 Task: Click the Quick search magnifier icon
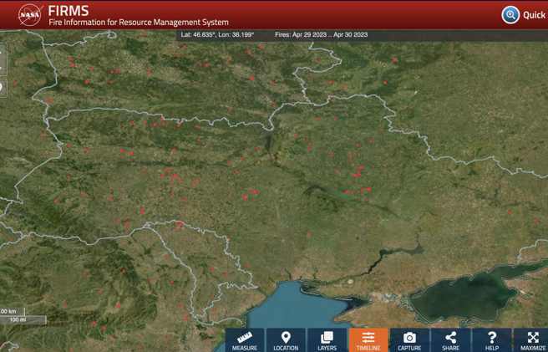510,15
